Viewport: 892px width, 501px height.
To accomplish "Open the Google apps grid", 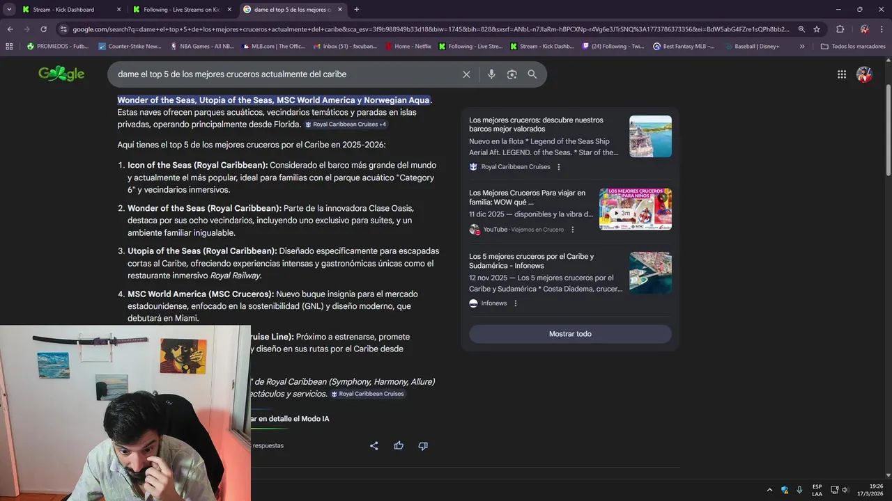I will [x=842, y=74].
